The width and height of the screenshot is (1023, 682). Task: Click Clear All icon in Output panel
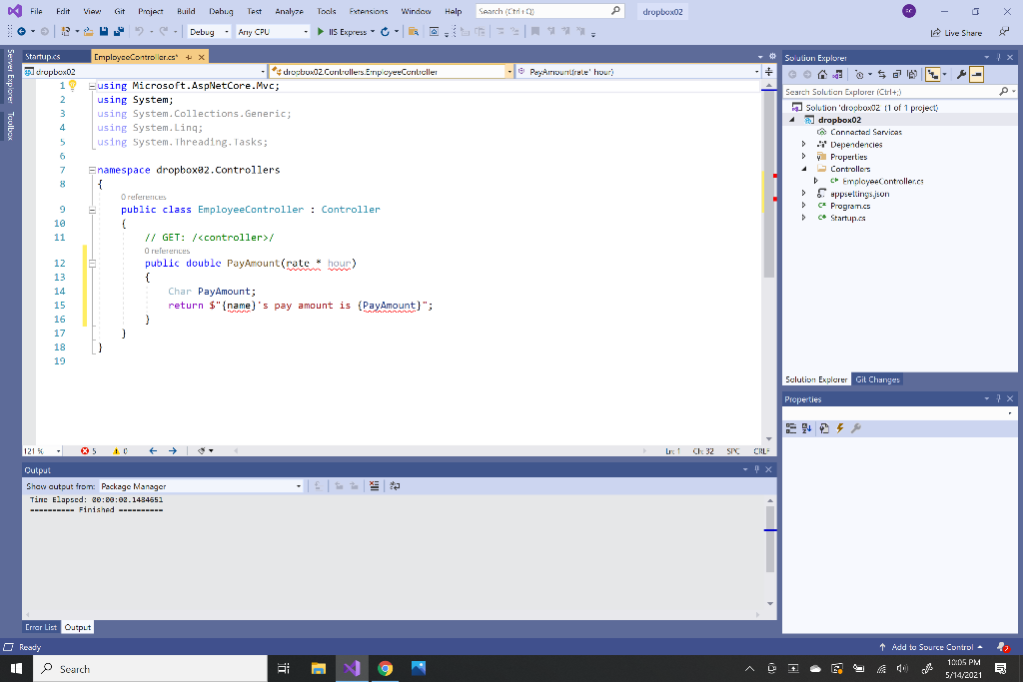click(374, 486)
